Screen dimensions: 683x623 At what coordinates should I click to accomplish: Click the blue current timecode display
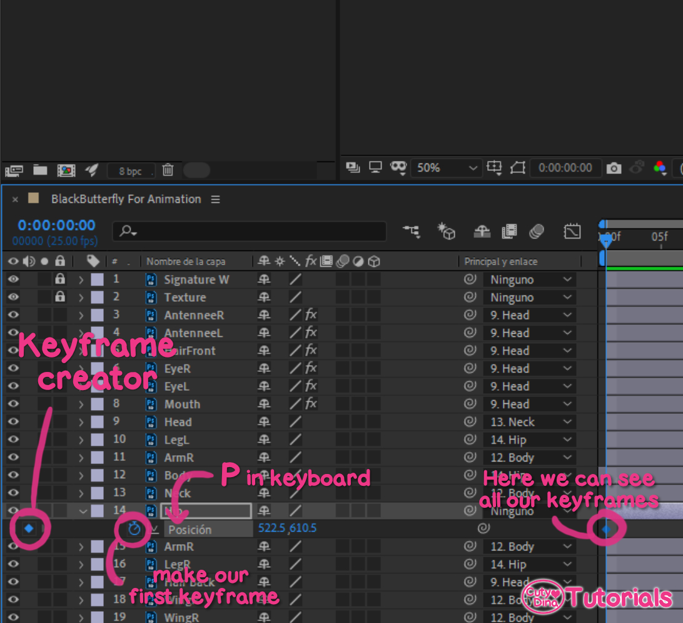56,225
